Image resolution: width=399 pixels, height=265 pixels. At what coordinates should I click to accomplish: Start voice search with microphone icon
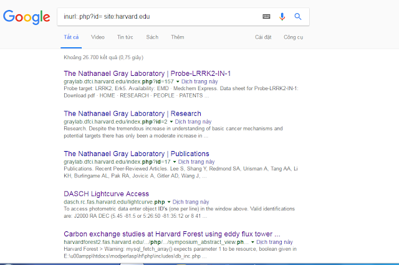pyautogui.click(x=282, y=17)
